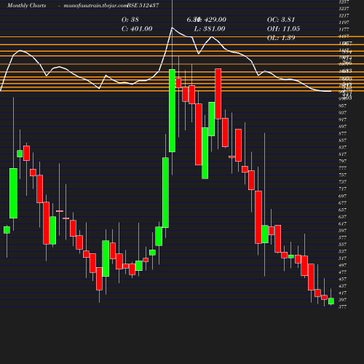Click the 797 price axis label
This screenshot has width=364, height=364.
342,161
